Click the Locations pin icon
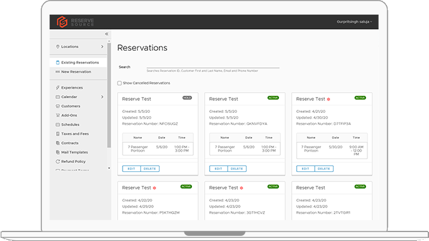Screen dimensions: 429x241 pyautogui.click(x=57, y=47)
